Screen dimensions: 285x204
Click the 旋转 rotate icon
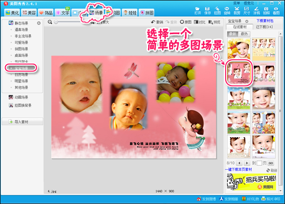(x=227, y=11)
